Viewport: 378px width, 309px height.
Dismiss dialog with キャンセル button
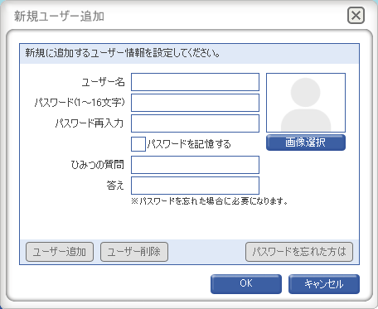(324, 284)
